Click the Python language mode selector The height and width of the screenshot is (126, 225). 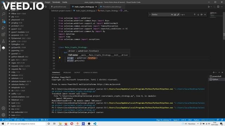tap(197, 120)
